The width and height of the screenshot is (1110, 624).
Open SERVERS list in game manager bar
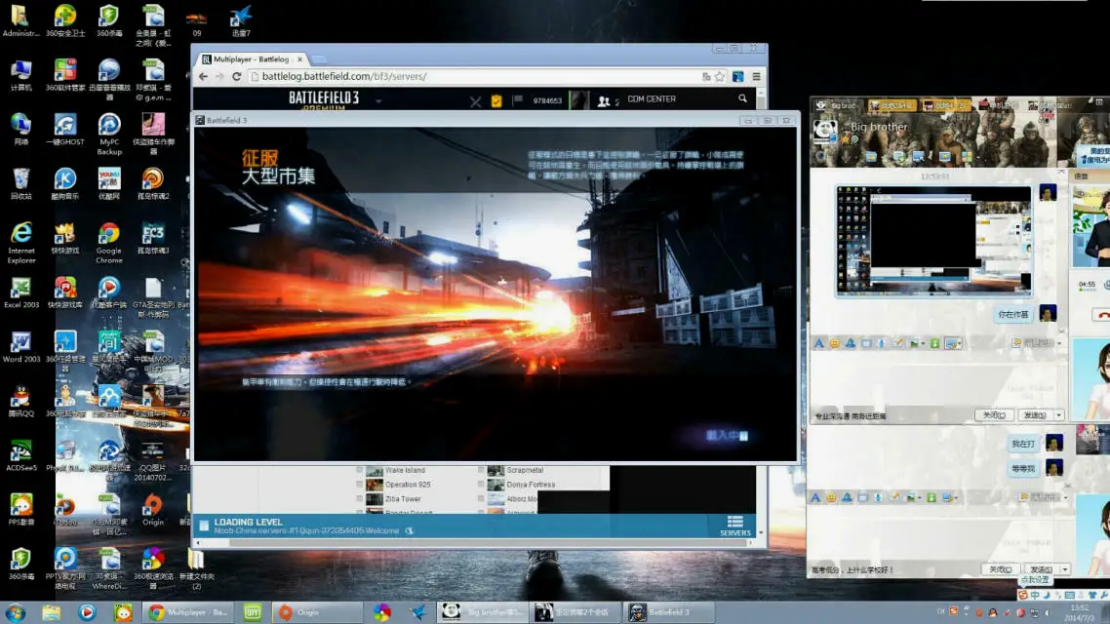pos(734,526)
